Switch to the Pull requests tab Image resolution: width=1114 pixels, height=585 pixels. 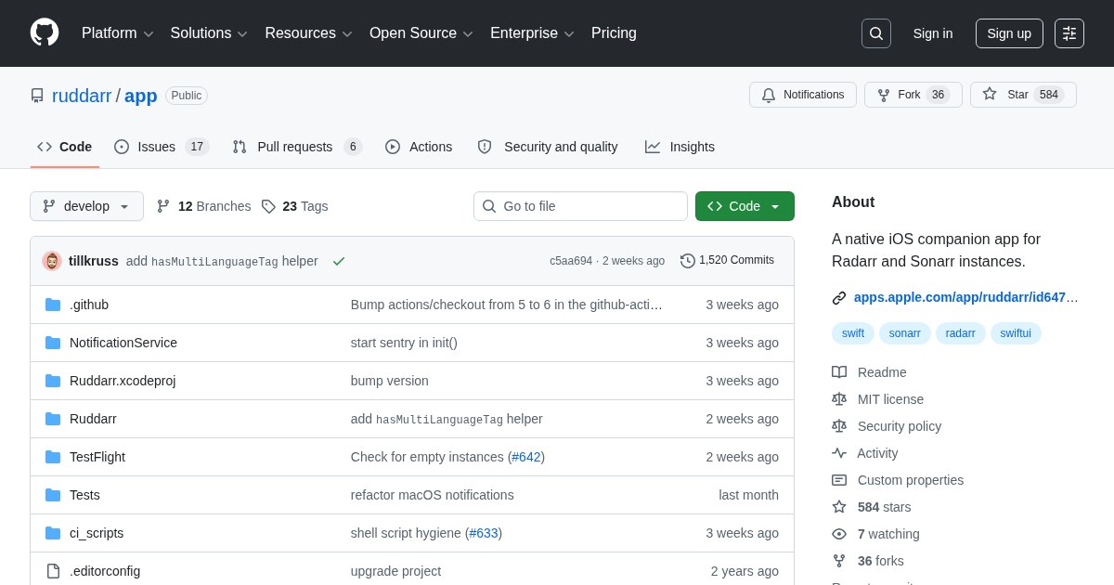pos(297,147)
